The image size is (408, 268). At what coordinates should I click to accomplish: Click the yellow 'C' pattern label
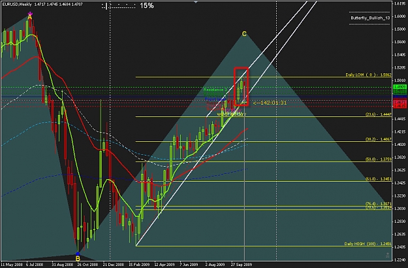click(x=244, y=34)
